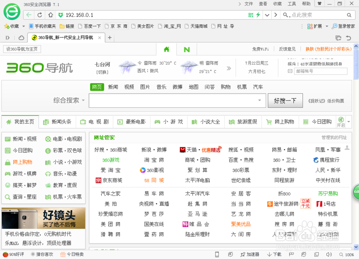Click the cloud sync icon beside tabs
The height and width of the screenshot is (259, 359).
coord(21,38)
